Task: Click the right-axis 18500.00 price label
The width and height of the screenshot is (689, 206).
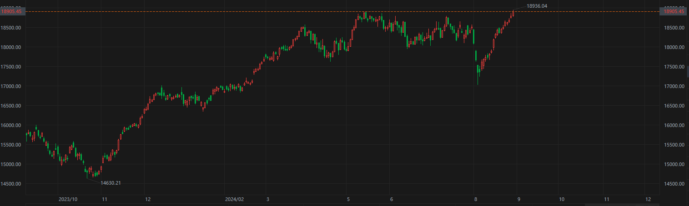Action: click(674, 28)
